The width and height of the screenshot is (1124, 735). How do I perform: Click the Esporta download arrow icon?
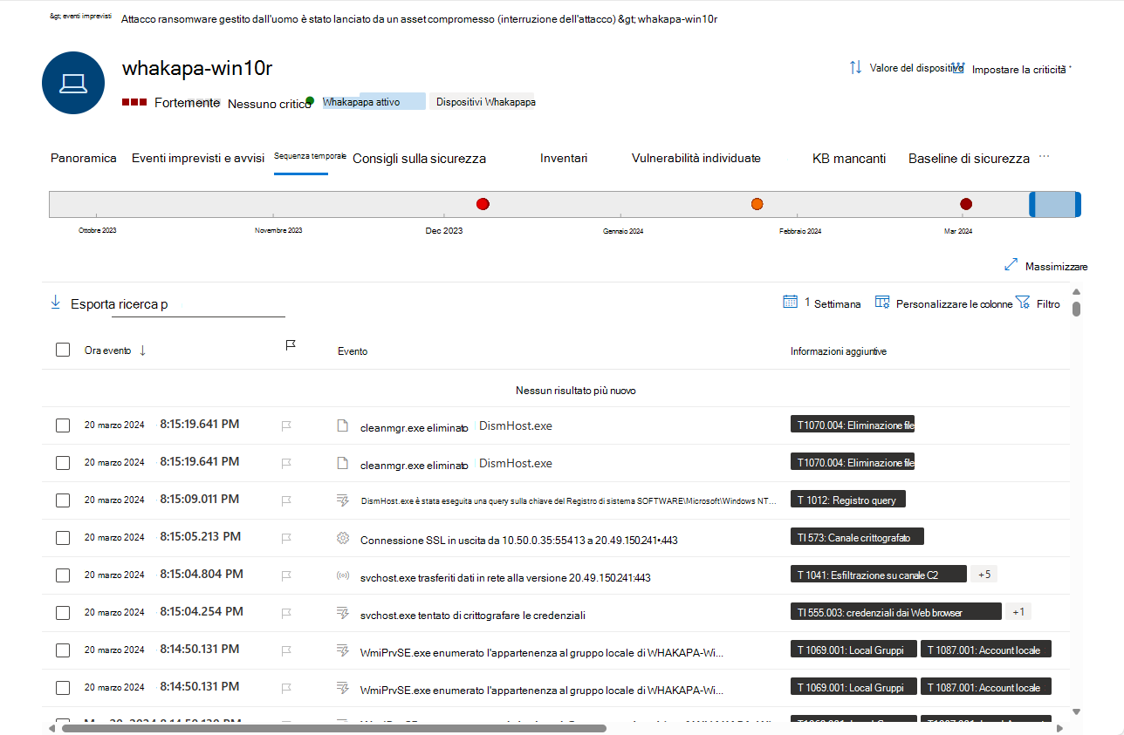[56, 302]
